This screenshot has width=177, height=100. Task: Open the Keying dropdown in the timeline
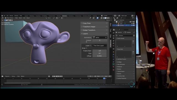(x=14, y=76)
